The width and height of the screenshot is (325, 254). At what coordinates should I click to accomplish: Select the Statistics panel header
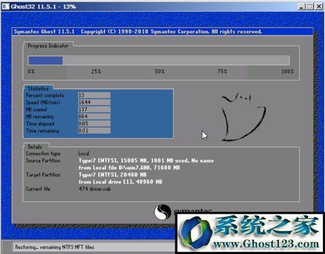coord(38,89)
